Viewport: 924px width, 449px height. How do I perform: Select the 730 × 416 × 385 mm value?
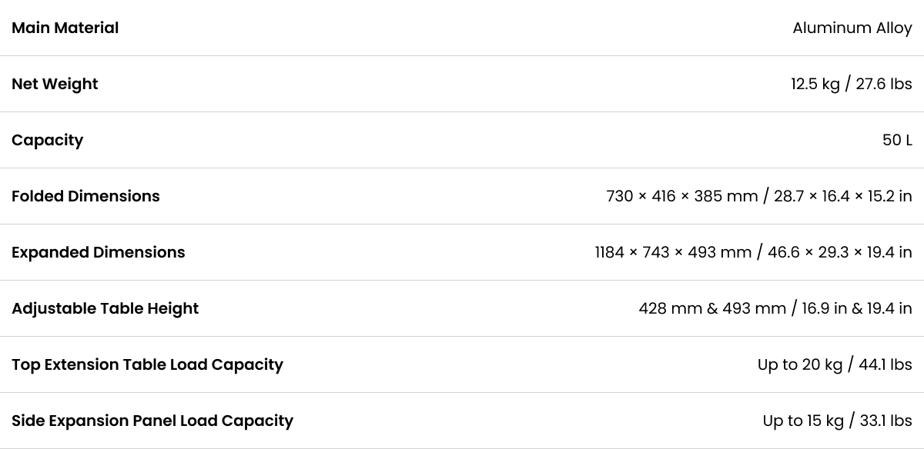(x=682, y=196)
